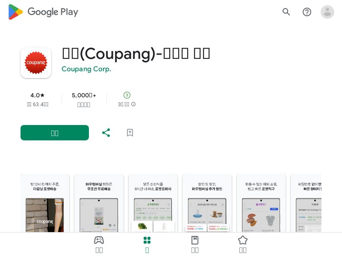Share the app with the share icon
342x256 pixels.
pos(106,133)
